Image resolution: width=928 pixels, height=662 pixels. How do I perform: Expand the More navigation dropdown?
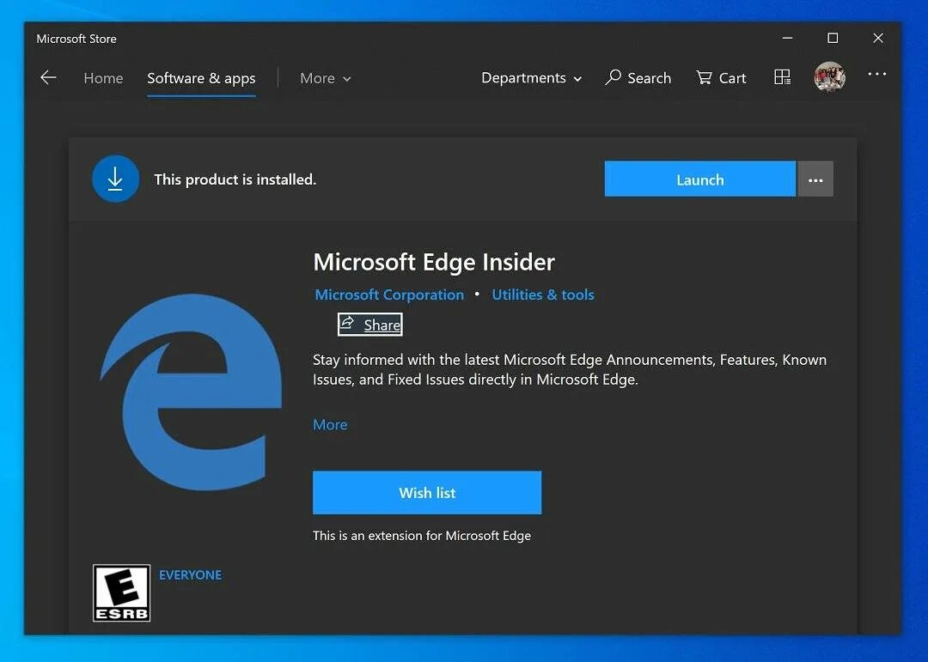point(325,78)
